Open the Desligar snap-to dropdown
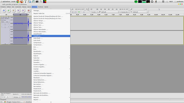Viewport: 184px width, 103px height. 17,97
